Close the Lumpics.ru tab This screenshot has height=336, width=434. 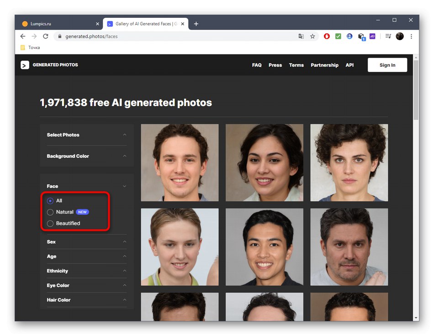97,24
